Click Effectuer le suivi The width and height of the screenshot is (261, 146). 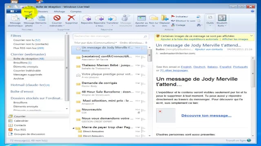183,21
